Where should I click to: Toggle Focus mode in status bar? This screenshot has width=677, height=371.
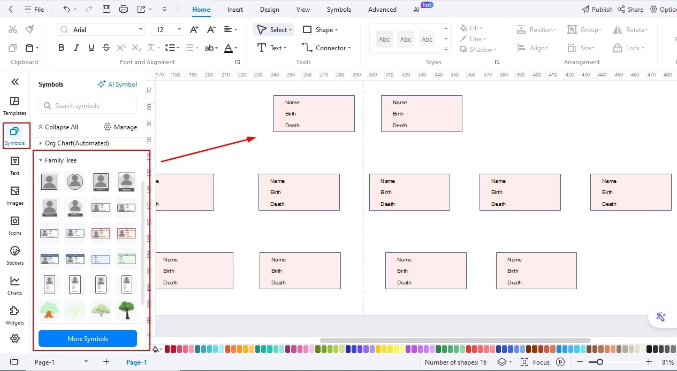(535, 362)
